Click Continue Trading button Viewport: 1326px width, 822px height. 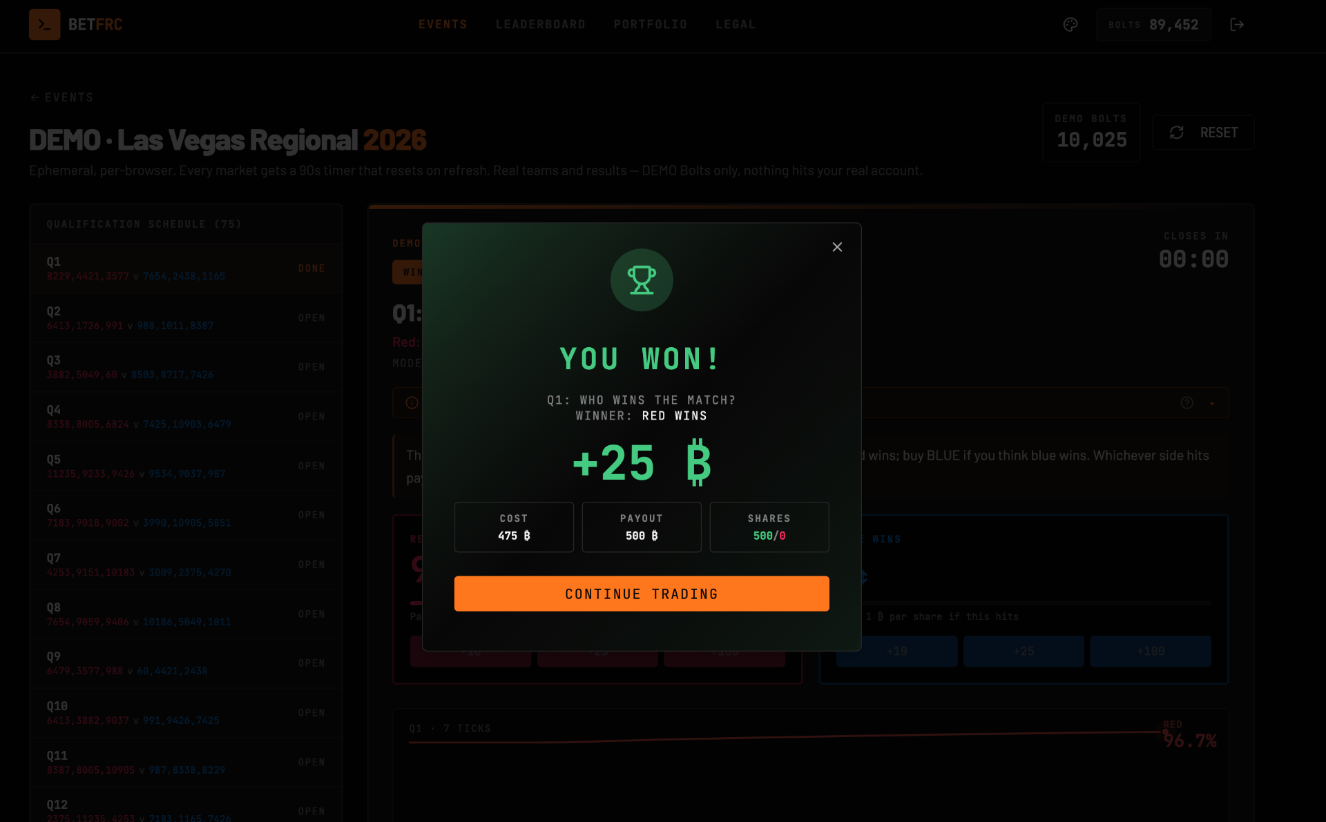point(642,594)
